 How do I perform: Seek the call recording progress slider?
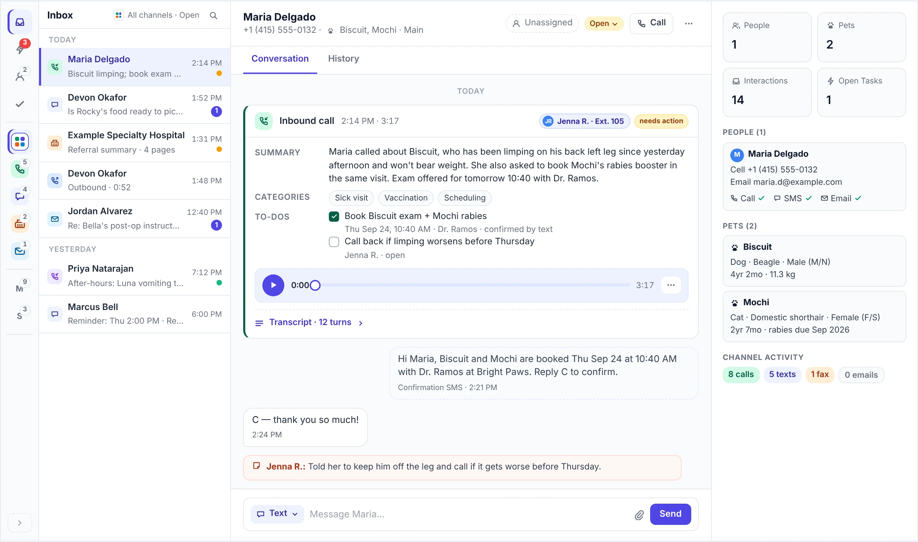click(x=472, y=285)
